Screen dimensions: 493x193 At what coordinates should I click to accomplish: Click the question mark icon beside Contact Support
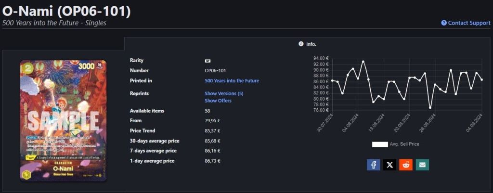444,23
